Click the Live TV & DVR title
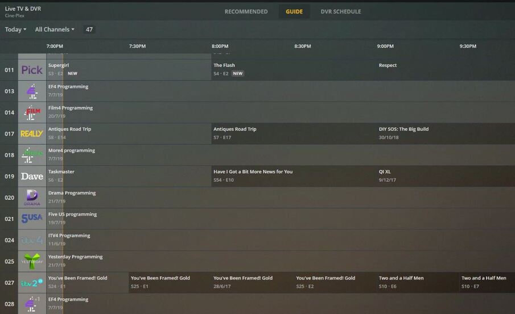Image resolution: width=515 pixels, height=314 pixels. (x=23, y=9)
